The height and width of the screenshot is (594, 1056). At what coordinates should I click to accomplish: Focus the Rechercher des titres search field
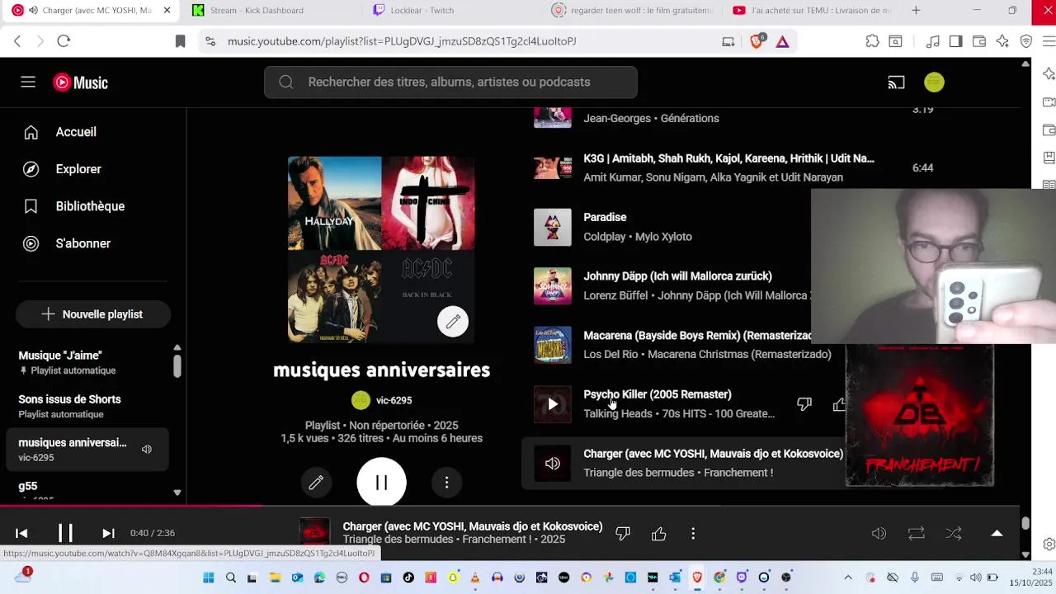[x=450, y=82]
